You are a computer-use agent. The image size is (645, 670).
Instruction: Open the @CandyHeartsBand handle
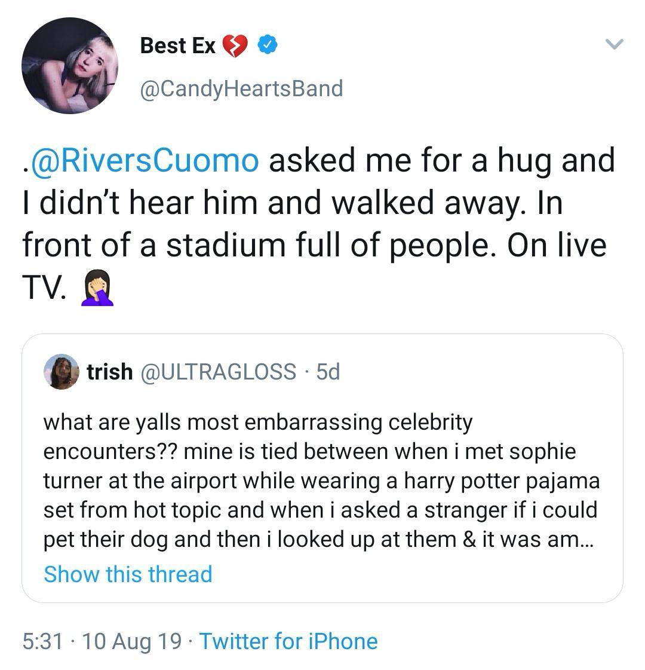pos(241,88)
